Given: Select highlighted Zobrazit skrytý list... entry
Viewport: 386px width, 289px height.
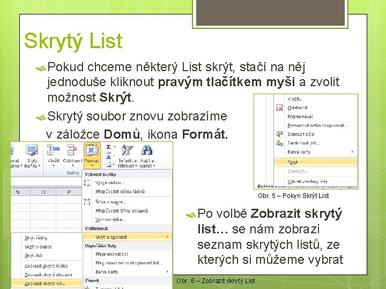Looking at the screenshot, I should pyautogui.click(x=46, y=283).
